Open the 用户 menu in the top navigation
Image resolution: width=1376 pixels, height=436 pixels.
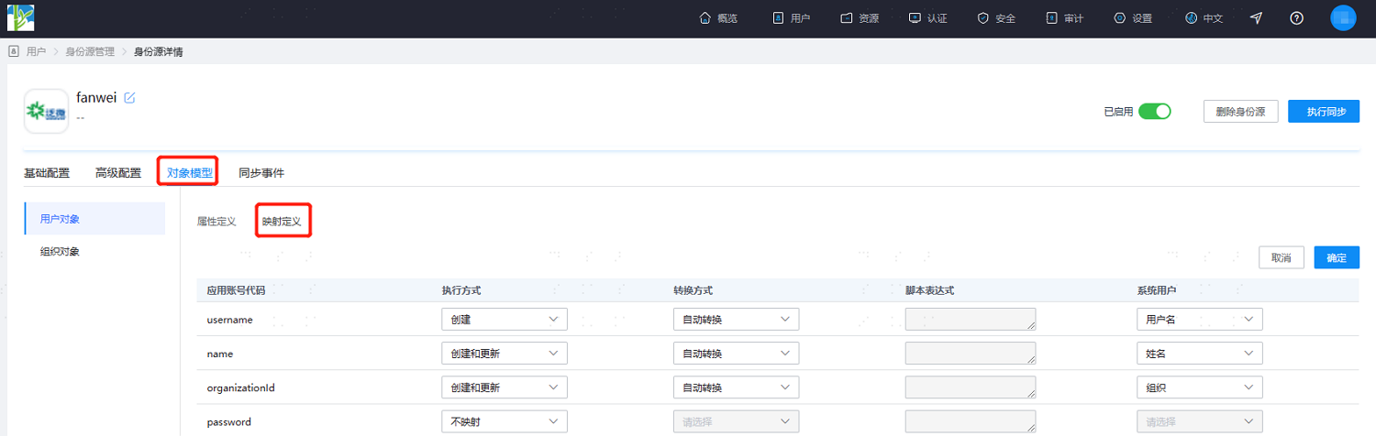point(791,18)
